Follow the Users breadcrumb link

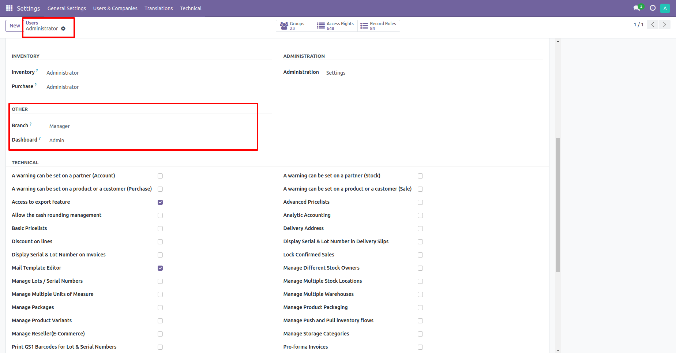tap(32, 23)
